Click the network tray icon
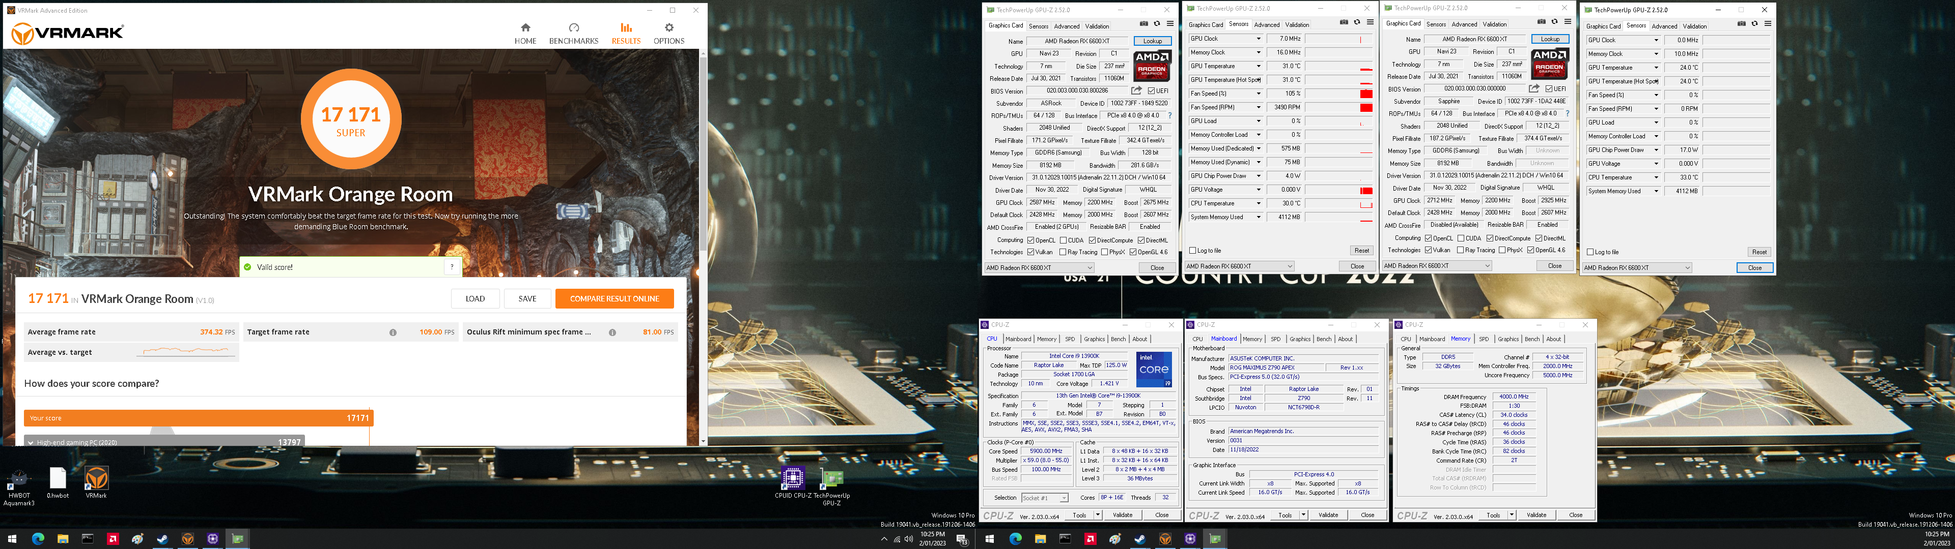1955x549 pixels. point(897,539)
